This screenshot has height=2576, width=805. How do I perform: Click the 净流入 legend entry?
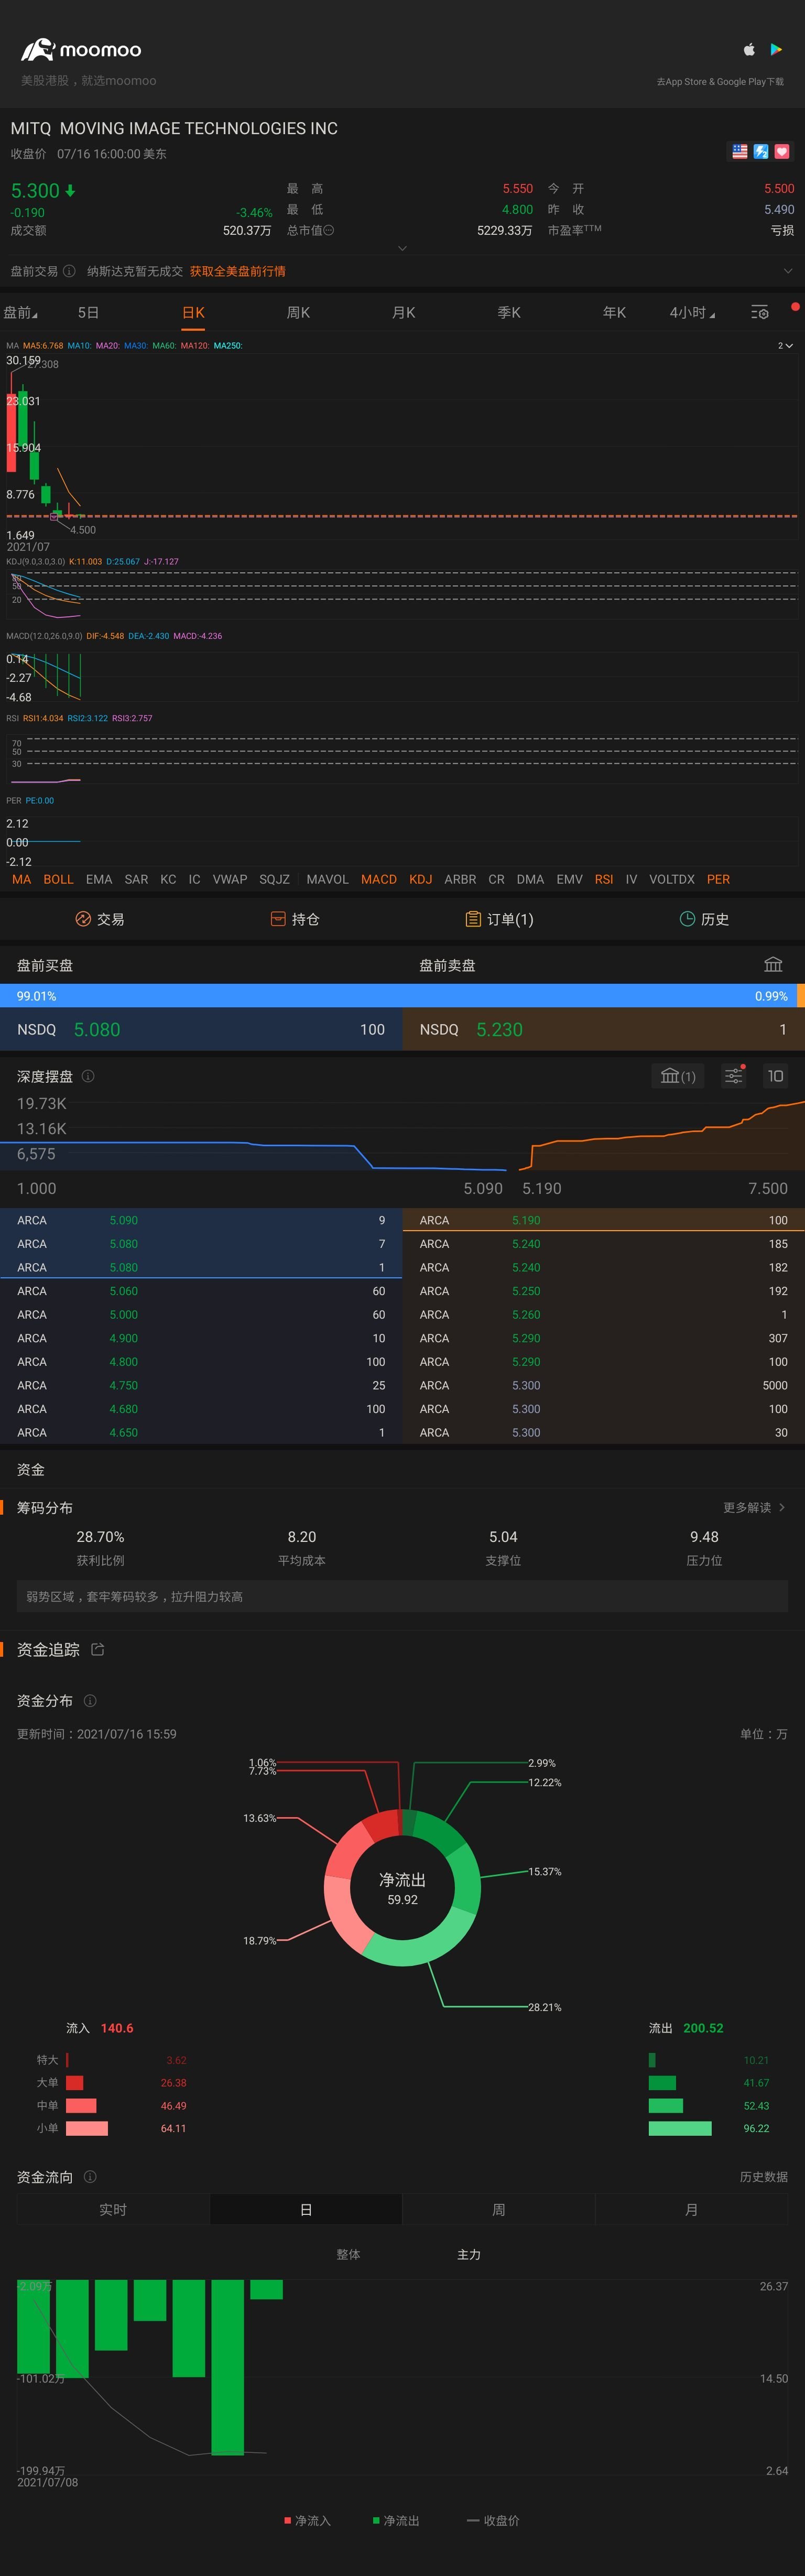pyautogui.click(x=307, y=2520)
